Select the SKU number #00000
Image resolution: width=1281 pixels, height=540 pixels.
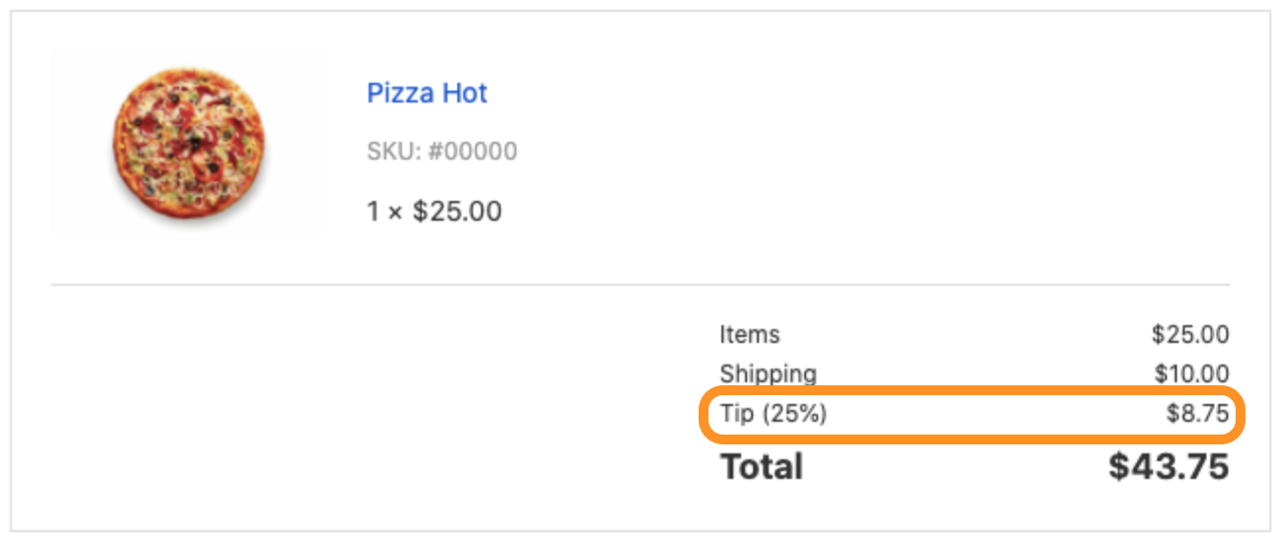(x=472, y=152)
